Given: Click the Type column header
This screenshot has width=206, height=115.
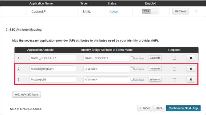Looking at the screenshot, I should click(x=84, y=3).
